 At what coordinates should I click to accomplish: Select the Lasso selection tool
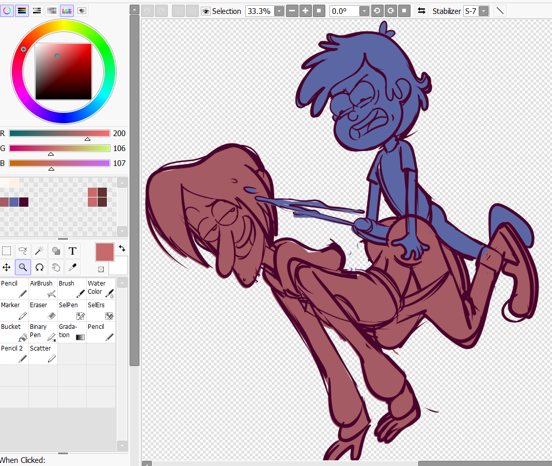(23, 251)
